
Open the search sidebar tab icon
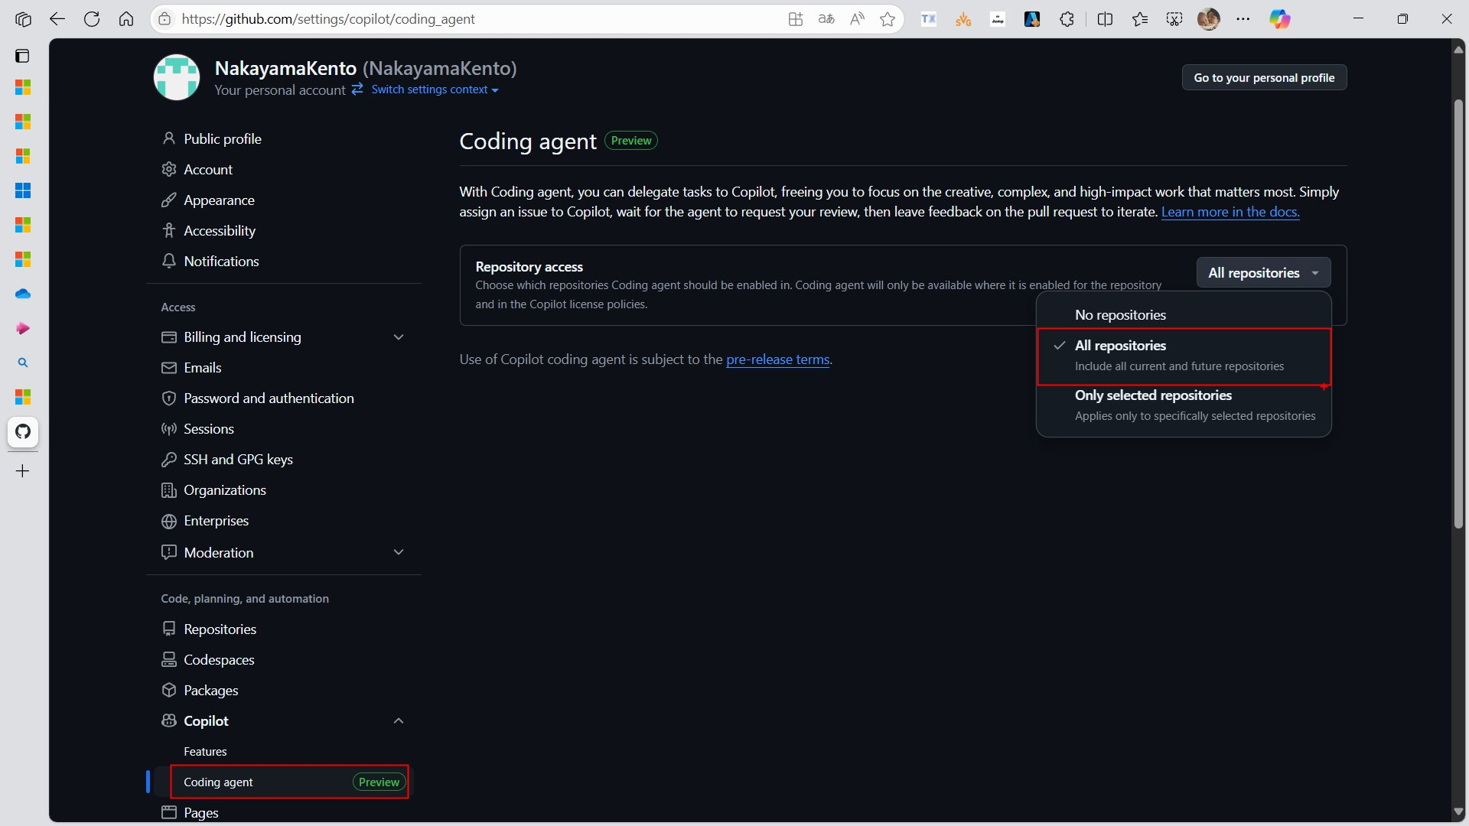(x=23, y=363)
